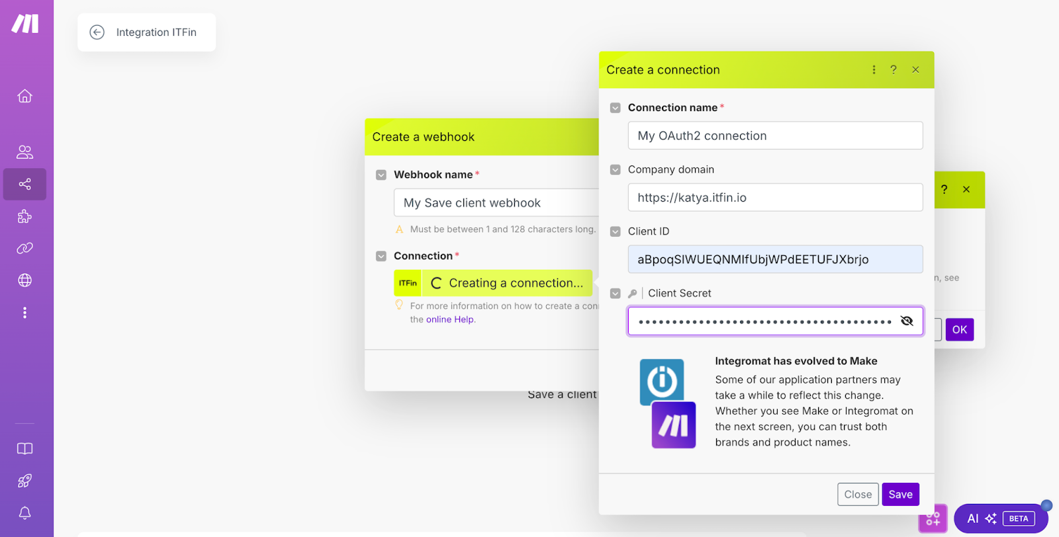Viewport: 1059px width, 537px height.
Task: Open help for Create a connection
Action: pyautogui.click(x=894, y=69)
